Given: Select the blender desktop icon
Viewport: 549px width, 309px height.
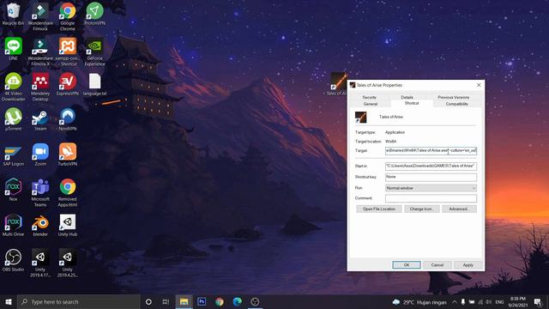Looking at the screenshot, I should point(40,225).
